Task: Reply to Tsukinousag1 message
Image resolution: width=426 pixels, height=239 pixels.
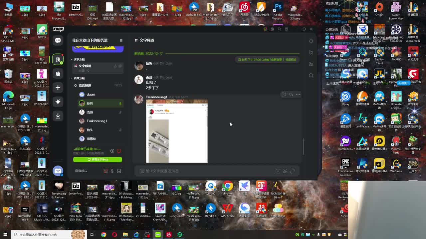Action: 291,95
